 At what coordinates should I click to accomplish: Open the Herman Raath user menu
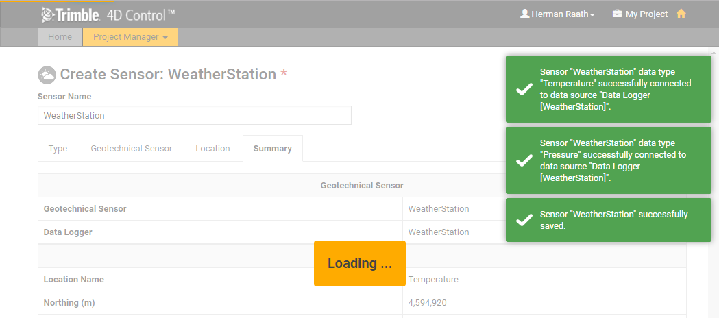pos(557,14)
